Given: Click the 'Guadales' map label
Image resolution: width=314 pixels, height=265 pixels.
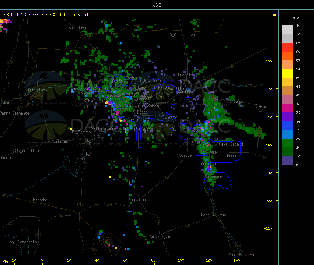Looking at the screenshot, I should click(x=186, y=75).
